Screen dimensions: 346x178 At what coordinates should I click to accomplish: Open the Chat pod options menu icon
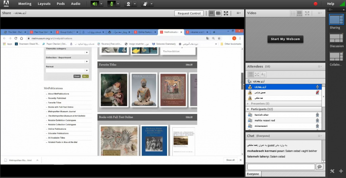click(320, 136)
